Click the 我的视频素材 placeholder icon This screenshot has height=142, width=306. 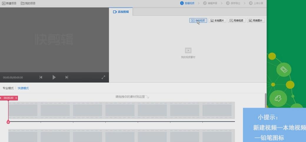click(x=188, y=50)
